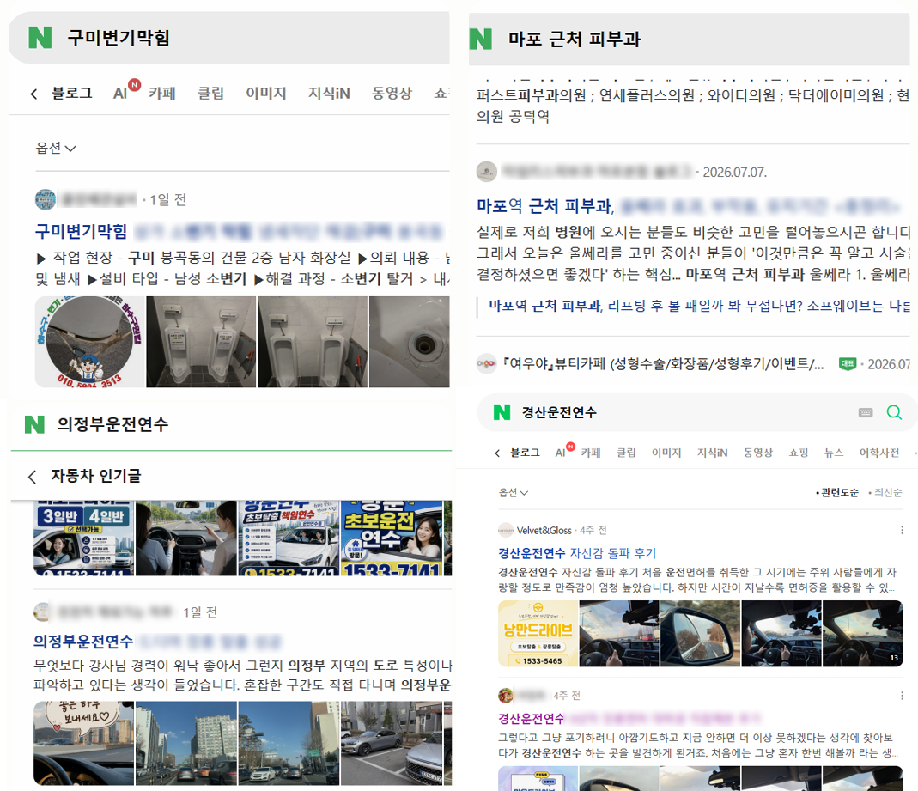Select 블로그 tab in 경산운전연수 panel
Viewport: 918px width, 791px height.
pos(526,453)
